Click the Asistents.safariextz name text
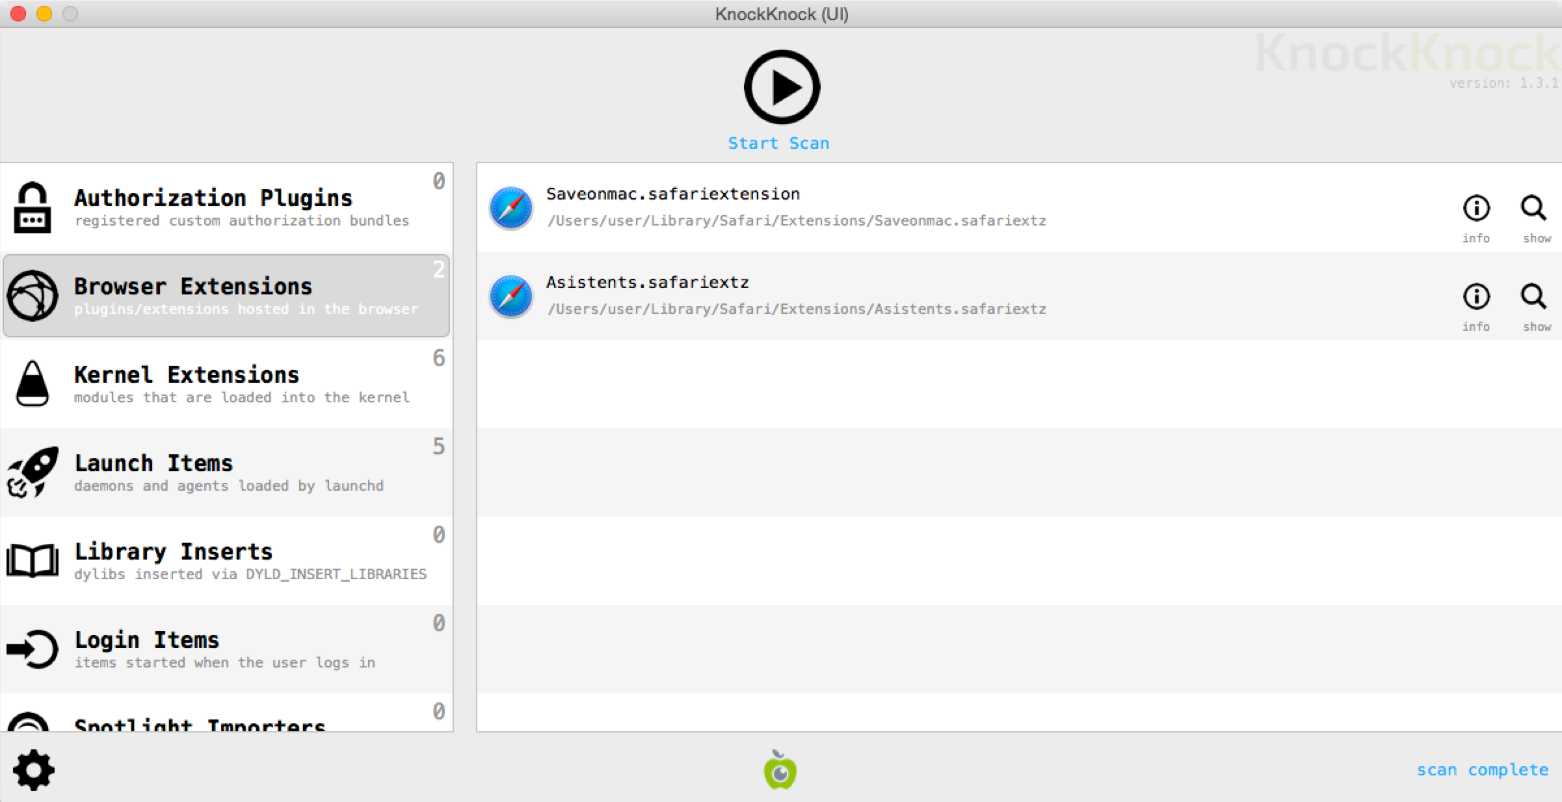The height and width of the screenshot is (802, 1562). (648, 282)
